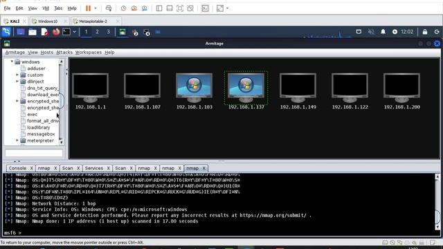
Task: Expand the custom folder
Action: [x=17, y=75]
